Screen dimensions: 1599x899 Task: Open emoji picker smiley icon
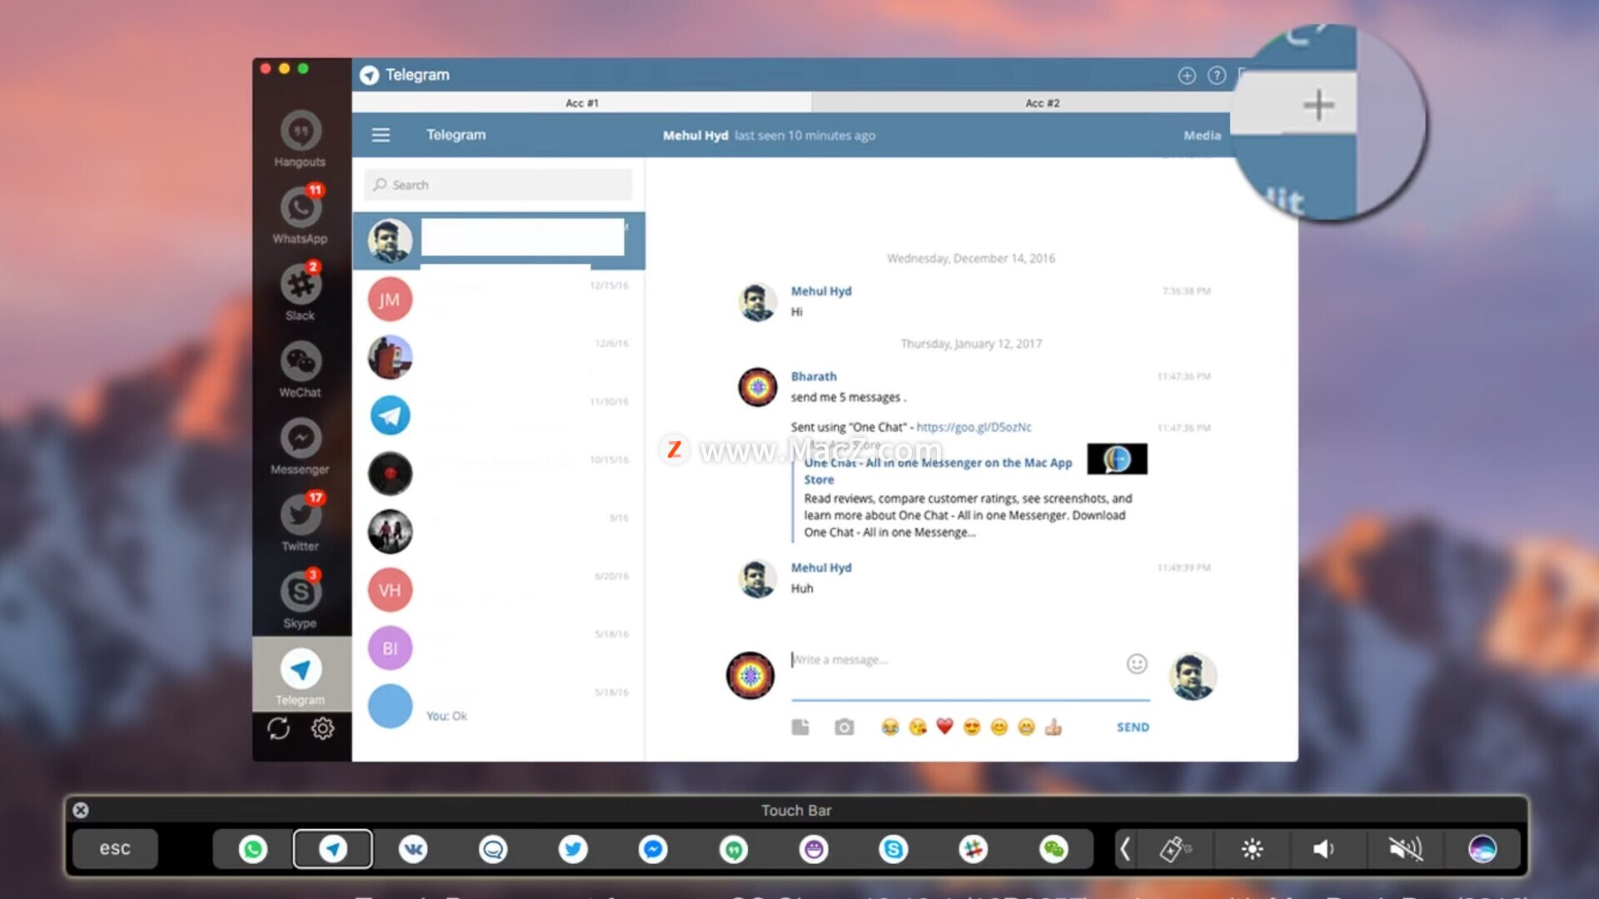[x=1137, y=663]
